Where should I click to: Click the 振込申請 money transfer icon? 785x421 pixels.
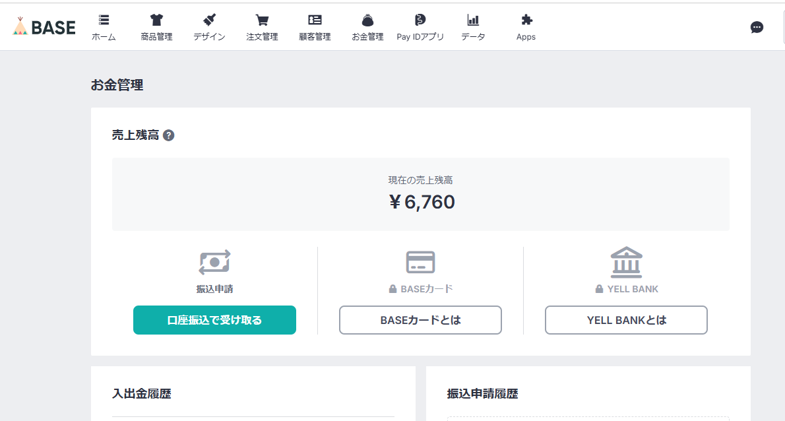click(x=214, y=263)
